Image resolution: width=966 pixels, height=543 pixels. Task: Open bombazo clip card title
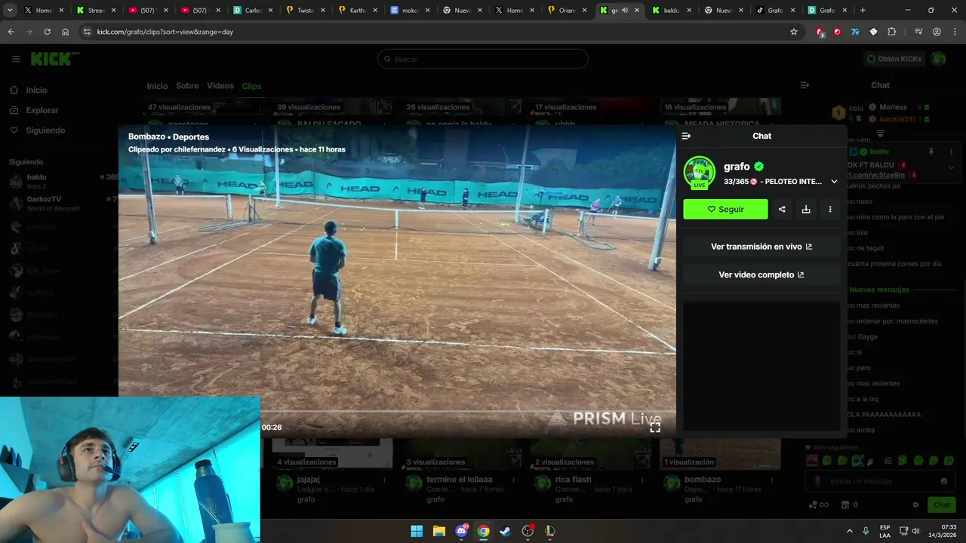tap(703, 480)
